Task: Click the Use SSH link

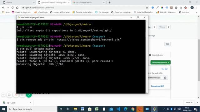Action: [x=165, y=69]
